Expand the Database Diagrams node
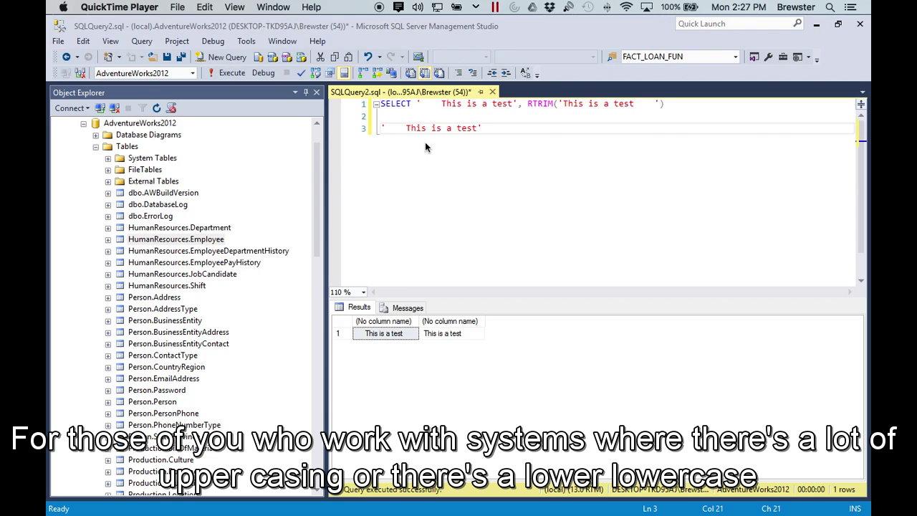917x516 pixels. tap(96, 135)
